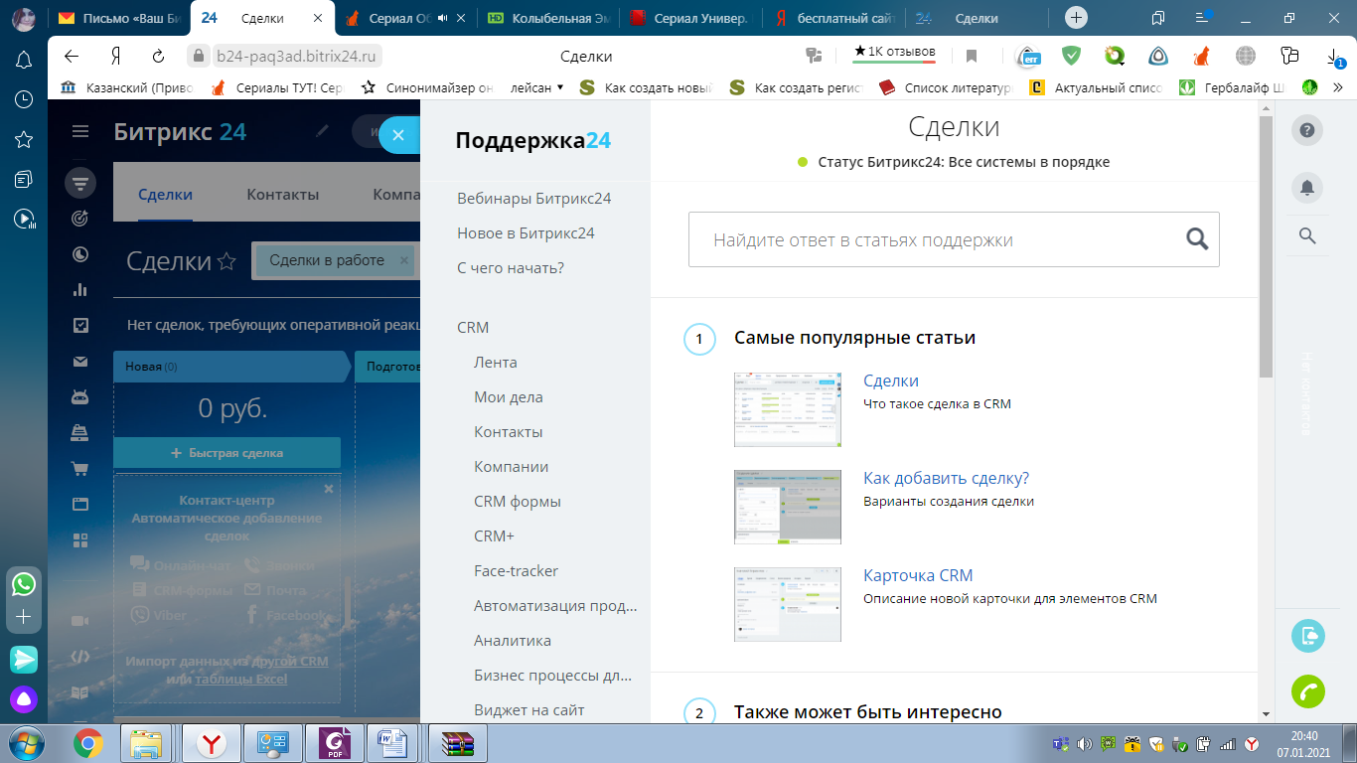The width and height of the screenshot is (1357, 763).
Task: Open the Сделки article link
Action: click(x=891, y=381)
